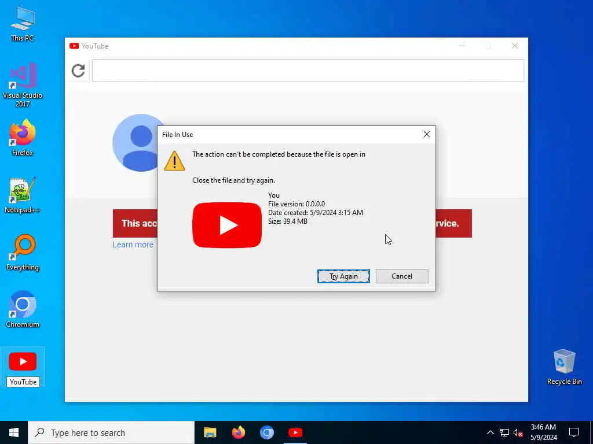Viewport: 593px width, 444px height.
Task: Select the Recycle Bin desktop icon
Action: click(564, 367)
